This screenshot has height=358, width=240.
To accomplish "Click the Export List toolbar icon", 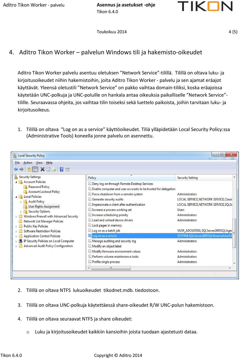I will coord(54,169).
